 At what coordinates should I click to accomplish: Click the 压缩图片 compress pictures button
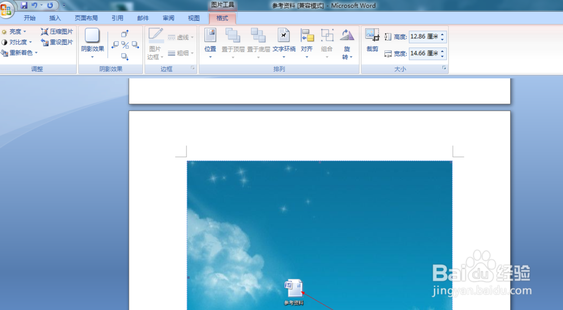(x=57, y=32)
